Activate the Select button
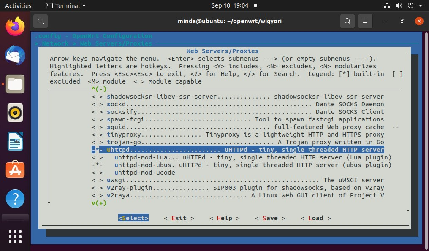This screenshot has width=429, height=251. (133, 218)
